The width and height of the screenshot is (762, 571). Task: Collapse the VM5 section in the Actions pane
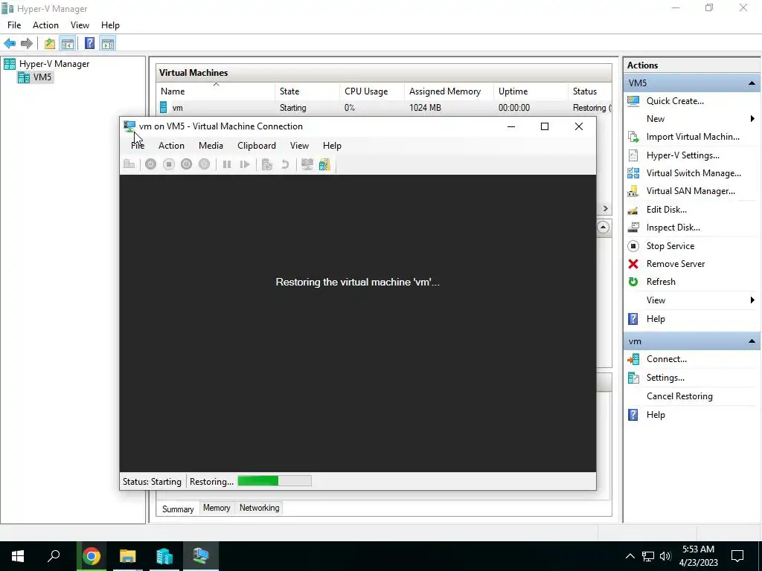[752, 83]
